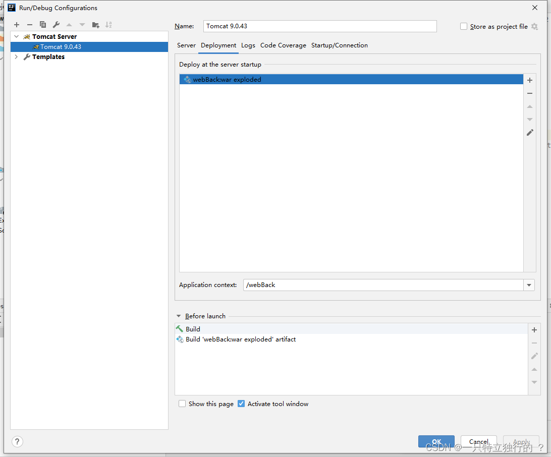The height and width of the screenshot is (457, 551).
Task: Enable Store as project file
Action: tap(464, 26)
